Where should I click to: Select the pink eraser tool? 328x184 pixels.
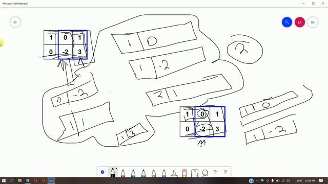pyautogui.click(x=184, y=173)
